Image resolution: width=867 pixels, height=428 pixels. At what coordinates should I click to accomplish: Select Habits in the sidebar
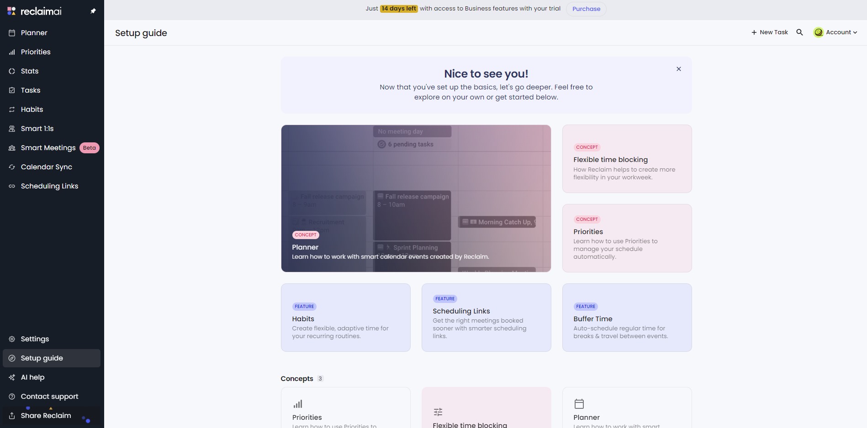52,110
